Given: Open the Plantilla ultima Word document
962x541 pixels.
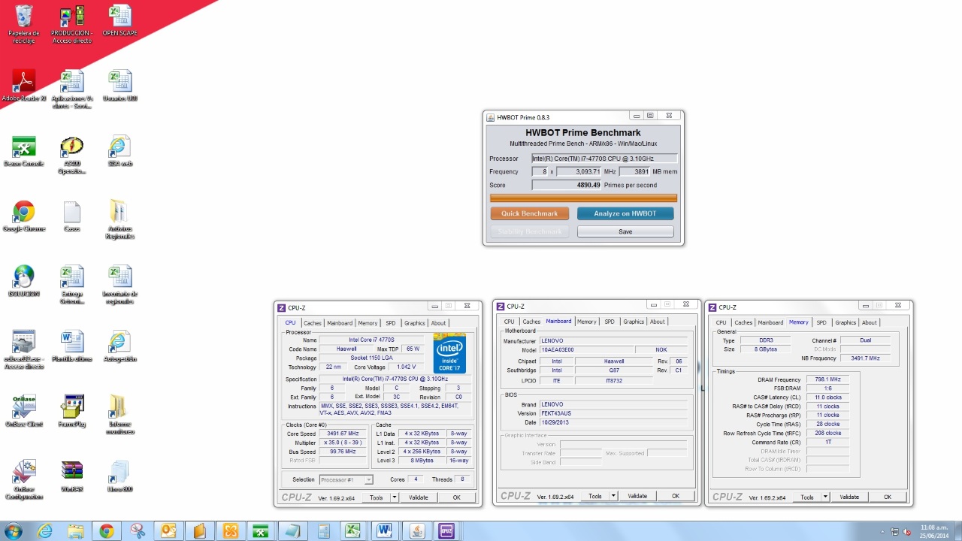Looking at the screenshot, I should (x=72, y=346).
